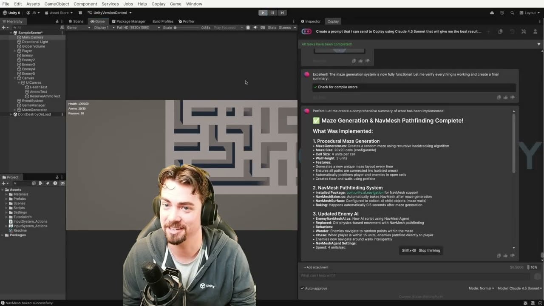Select the Enemy5 object

[28, 74]
